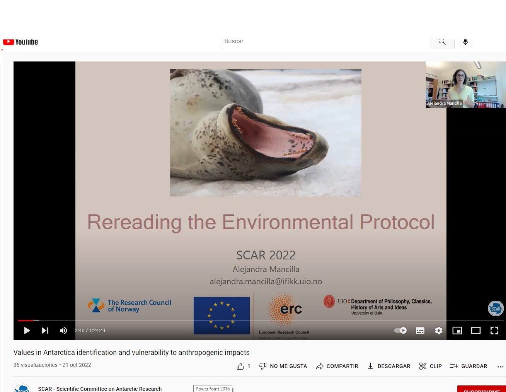Select DESCARGAR to download
Viewport: 506px width, 392px height.
[x=388, y=366]
